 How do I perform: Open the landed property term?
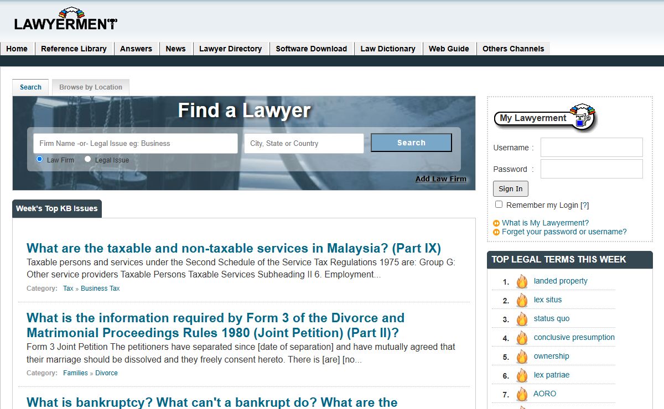click(x=561, y=281)
